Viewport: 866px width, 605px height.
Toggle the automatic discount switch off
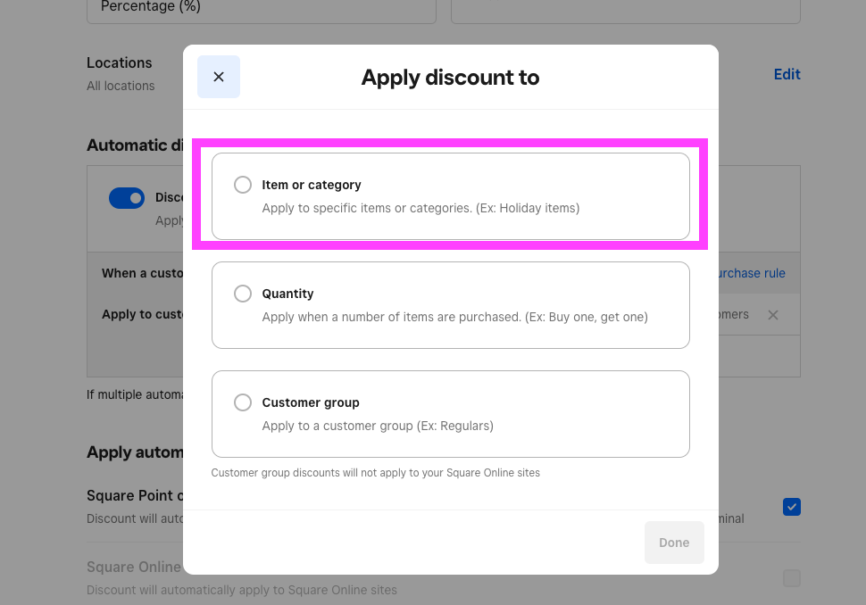tap(127, 198)
